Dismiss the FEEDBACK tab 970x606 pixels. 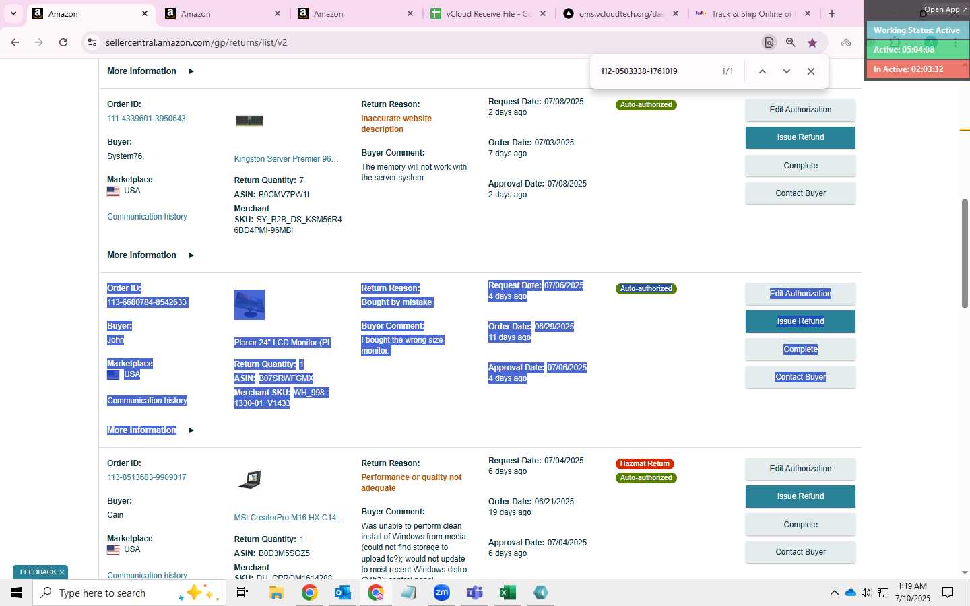(x=62, y=572)
